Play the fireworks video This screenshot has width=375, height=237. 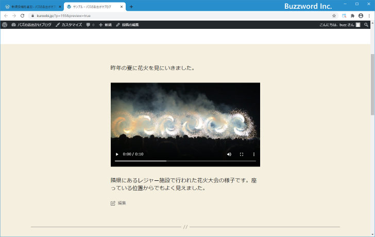pos(117,154)
